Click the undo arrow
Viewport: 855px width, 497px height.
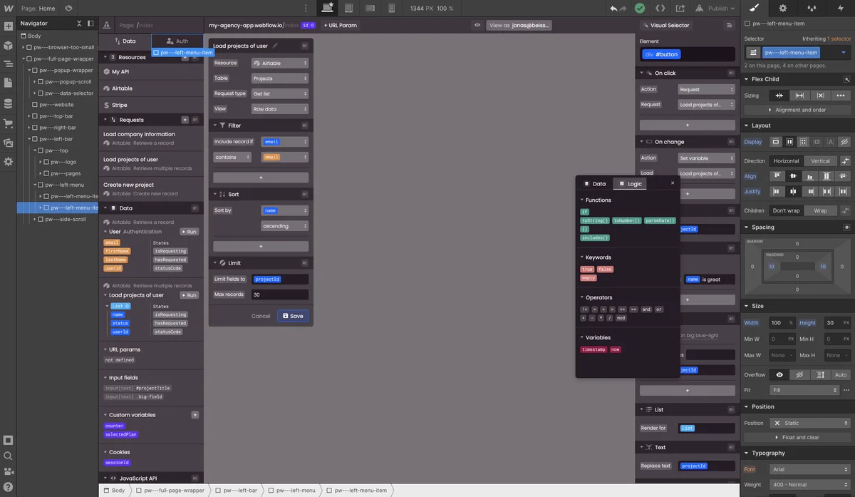point(613,9)
